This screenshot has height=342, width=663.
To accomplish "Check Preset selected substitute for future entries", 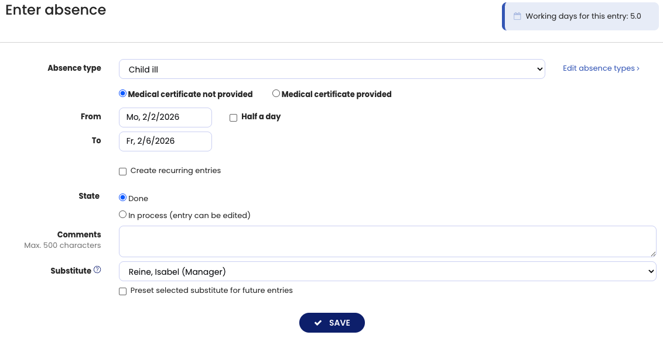I will tap(122, 291).
